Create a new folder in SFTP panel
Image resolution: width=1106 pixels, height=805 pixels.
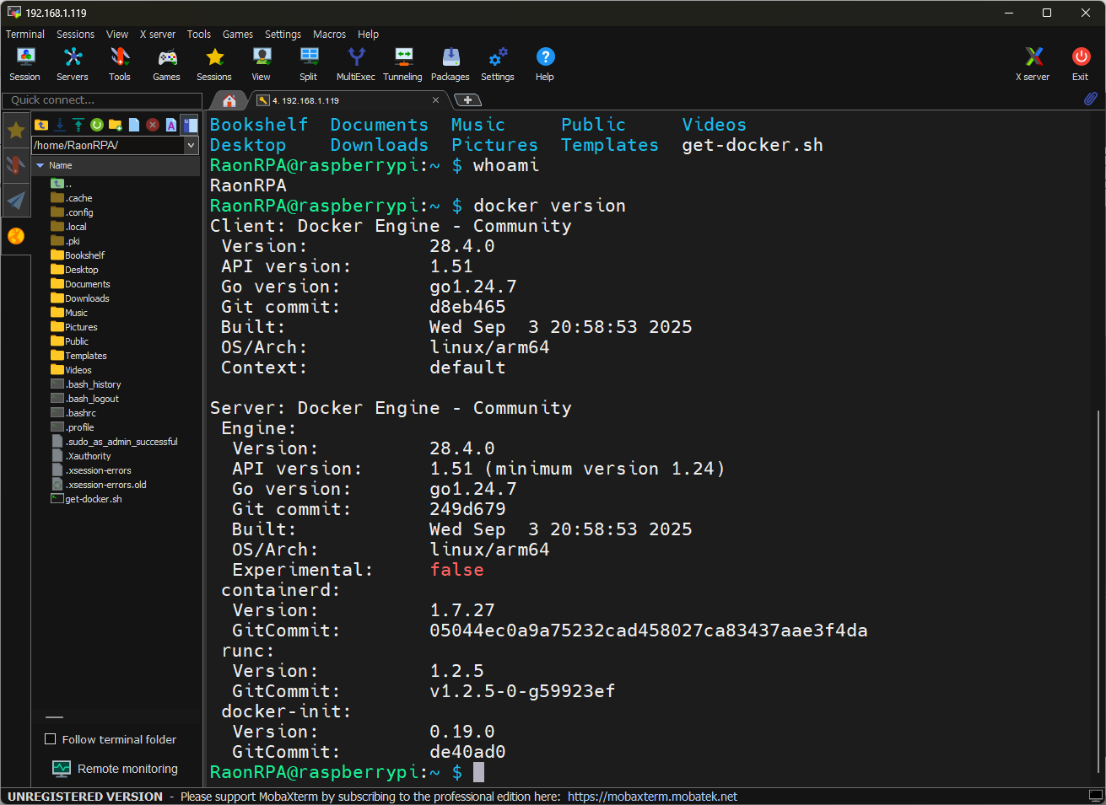pyautogui.click(x=115, y=125)
